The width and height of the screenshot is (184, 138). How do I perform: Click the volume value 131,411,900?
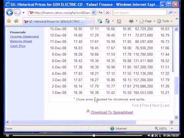click(x=143, y=61)
